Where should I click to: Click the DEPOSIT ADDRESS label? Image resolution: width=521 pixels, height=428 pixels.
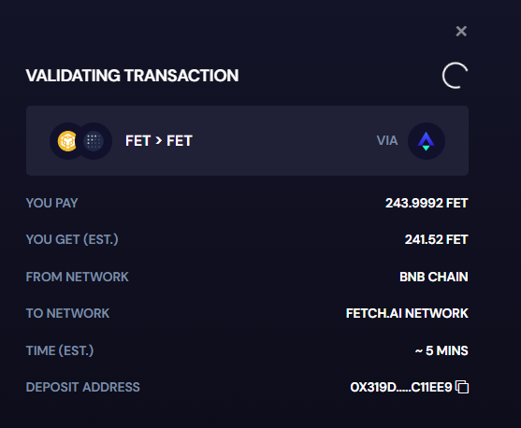click(x=82, y=387)
